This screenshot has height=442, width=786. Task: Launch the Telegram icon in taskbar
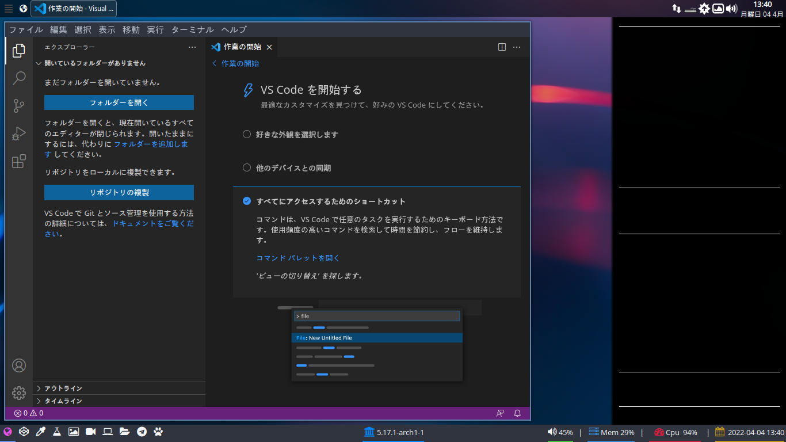(142, 432)
